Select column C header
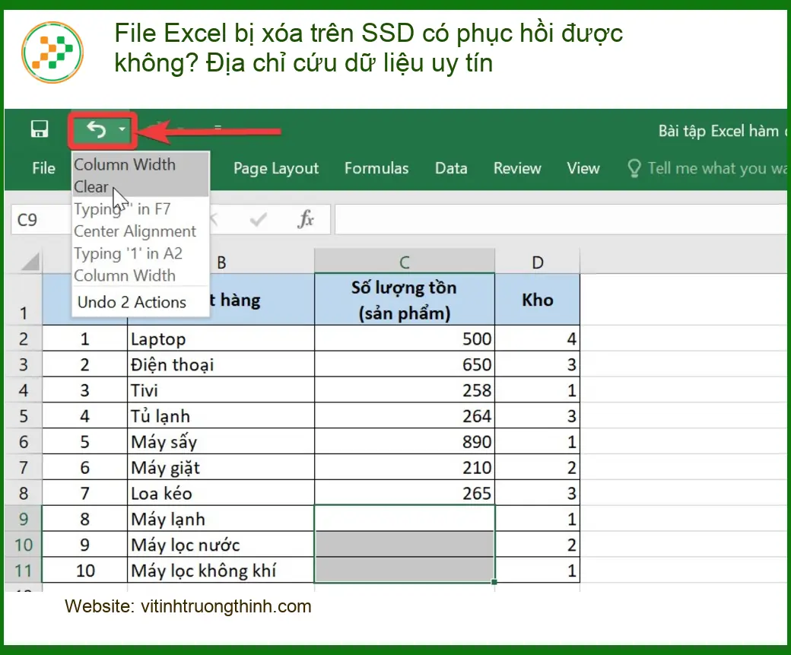 pyautogui.click(x=405, y=262)
